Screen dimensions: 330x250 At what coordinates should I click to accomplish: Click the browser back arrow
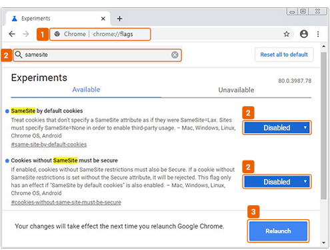(12, 34)
